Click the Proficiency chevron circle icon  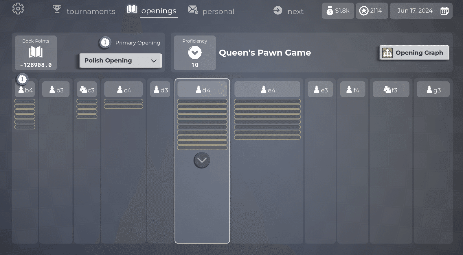[x=195, y=53]
